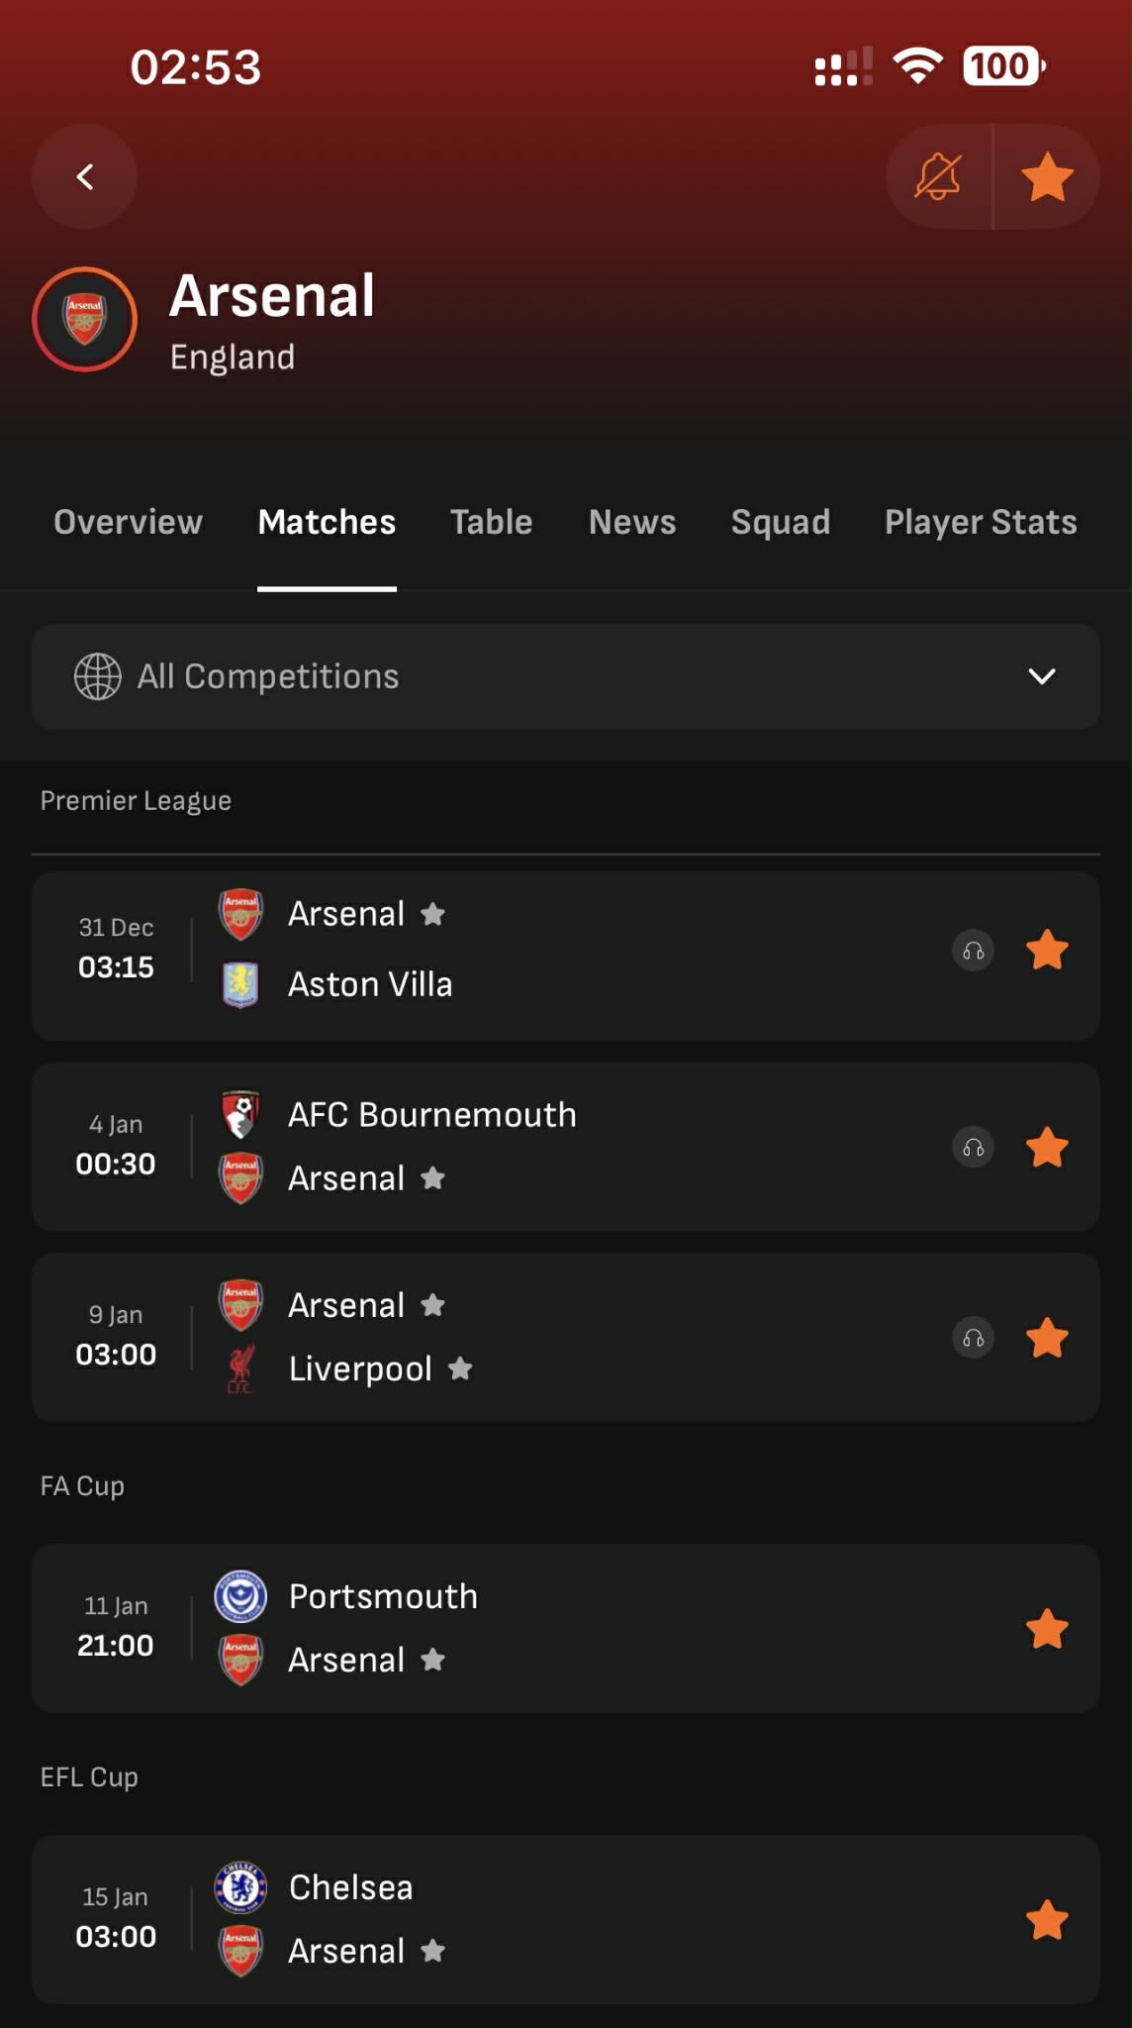Unfavorite the Arsenal vs Aston Villa match star
The width and height of the screenshot is (1132, 2028).
coord(1047,952)
